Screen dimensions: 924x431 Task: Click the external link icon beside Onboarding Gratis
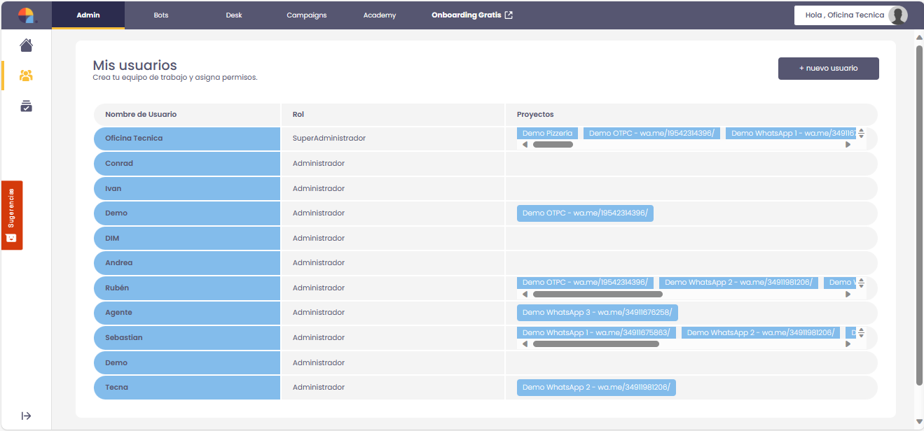[x=509, y=15]
